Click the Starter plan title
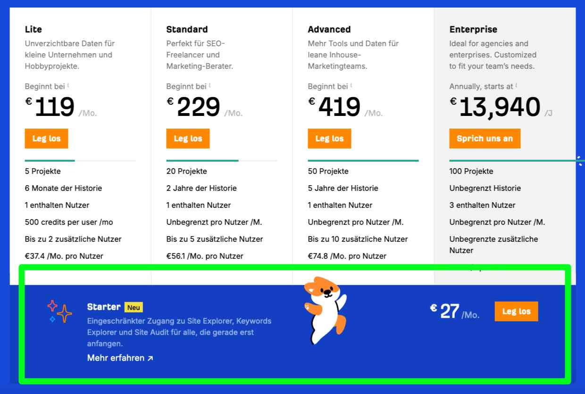This screenshot has height=394, width=585. coord(104,307)
